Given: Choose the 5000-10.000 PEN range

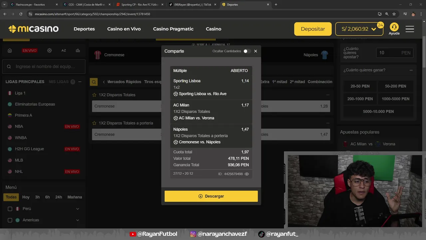Looking at the screenshot, I should pos(378,111).
